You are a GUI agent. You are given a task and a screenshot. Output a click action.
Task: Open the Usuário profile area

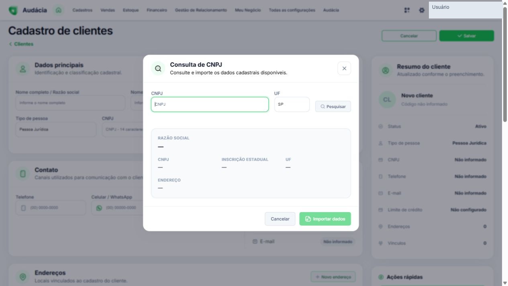465,10
